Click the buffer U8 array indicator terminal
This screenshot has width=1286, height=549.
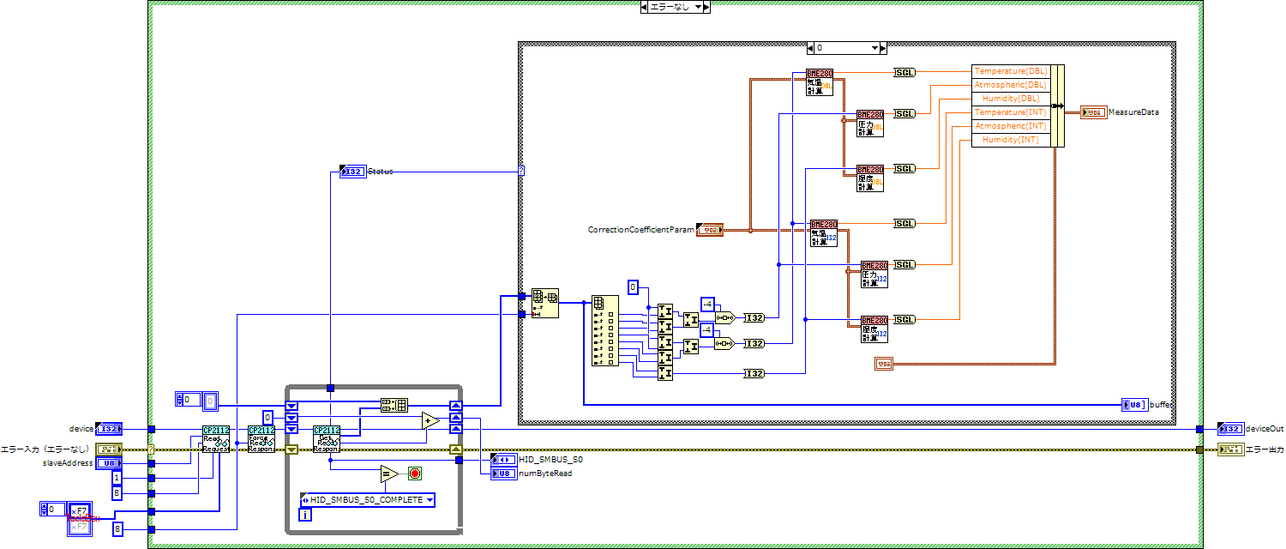coord(1135,404)
